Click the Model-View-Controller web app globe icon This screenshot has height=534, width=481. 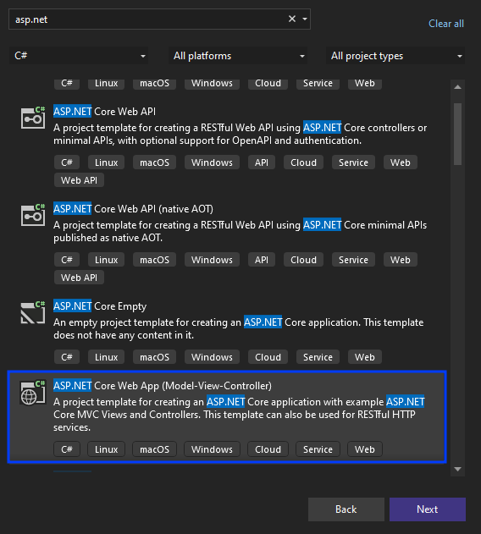33,392
